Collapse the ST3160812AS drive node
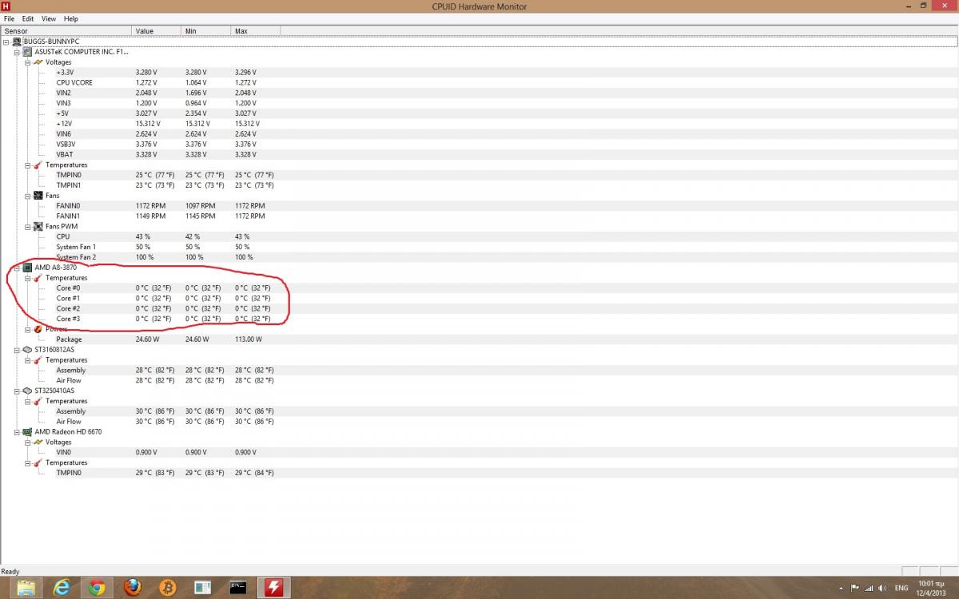 coord(18,350)
